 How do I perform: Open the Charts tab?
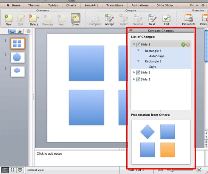click(71, 5)
